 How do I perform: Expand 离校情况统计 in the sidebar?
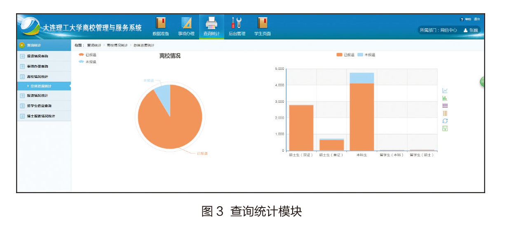(38, 76)
